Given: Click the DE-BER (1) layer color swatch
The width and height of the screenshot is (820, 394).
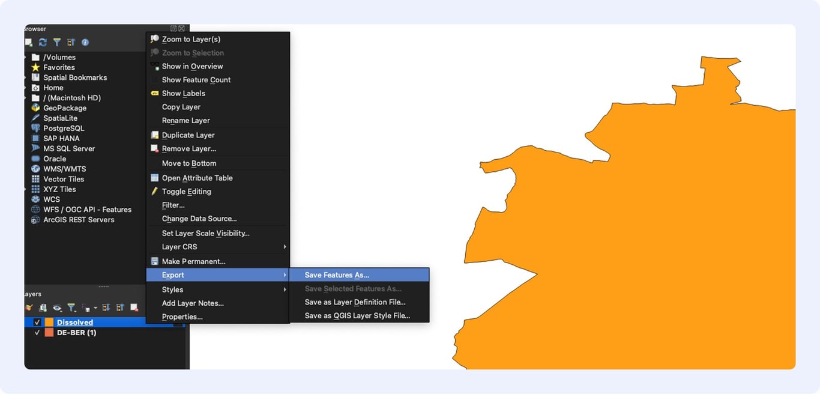Looking at the screenshot, I should (49, 333).
